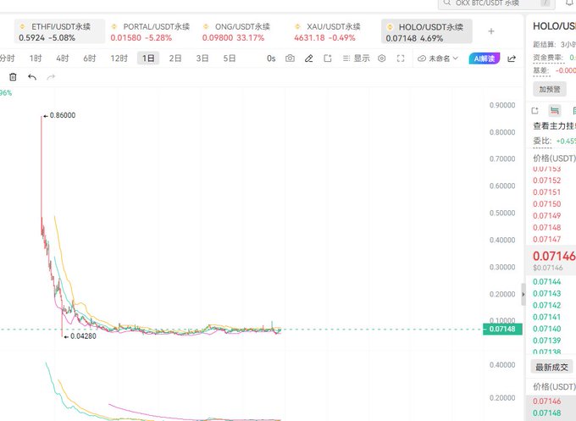The image size is (576, 421).
Task: Undo the last chart action
Action: 32,77
